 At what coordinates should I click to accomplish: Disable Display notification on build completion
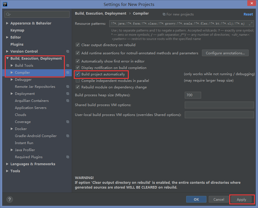(x=77, y=68)
